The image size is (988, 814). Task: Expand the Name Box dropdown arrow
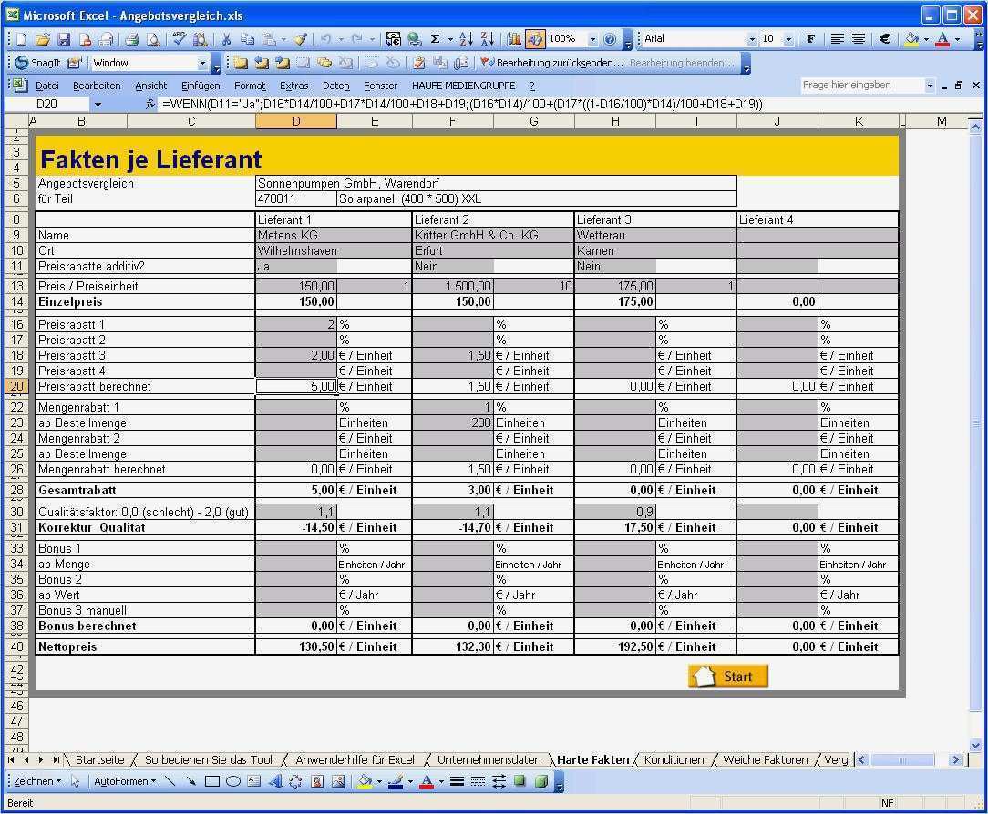[98, 105]
